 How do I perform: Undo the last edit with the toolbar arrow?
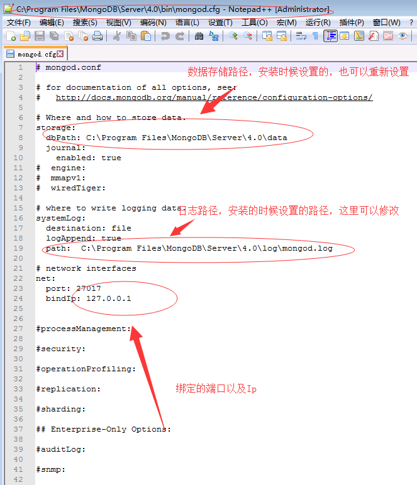(x=165, y=36)
